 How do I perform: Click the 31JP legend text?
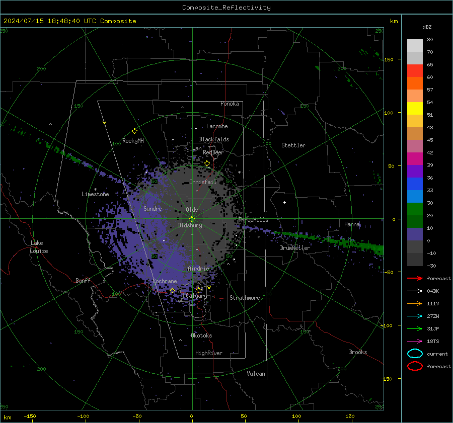pos(433,328)
